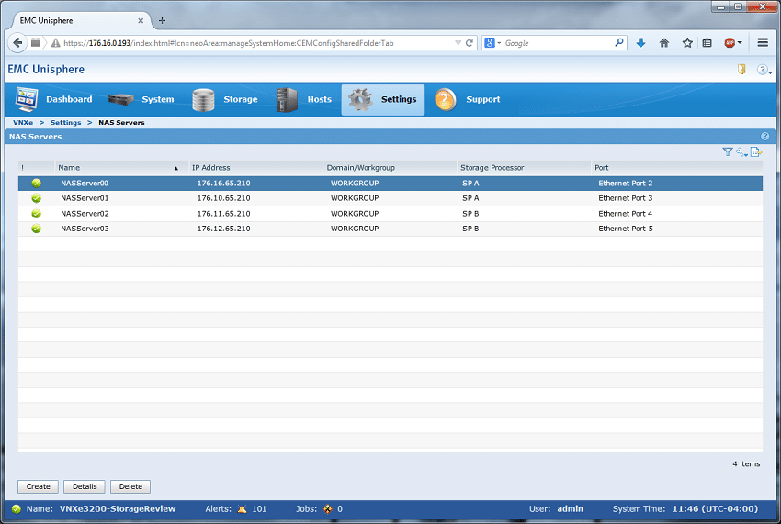This screenshot has height=524, width=781.
Task: Open a new browser tab
Action: coord(162,21)
